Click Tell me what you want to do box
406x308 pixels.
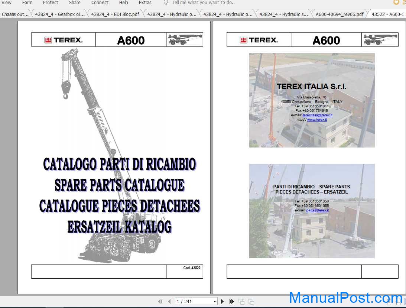pos(203,3)
